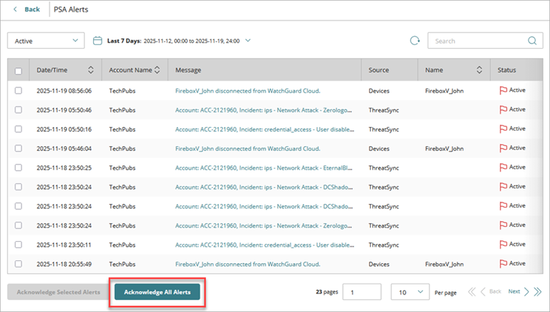The image size is (550, 312).
Task: Expand the Last 7 Days date range chevron
Action: 248,40
